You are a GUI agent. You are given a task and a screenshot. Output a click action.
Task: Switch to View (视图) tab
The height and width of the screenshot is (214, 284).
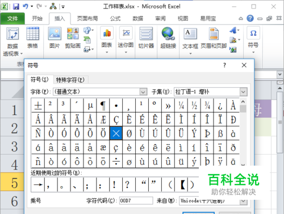[x=183, y=19]
